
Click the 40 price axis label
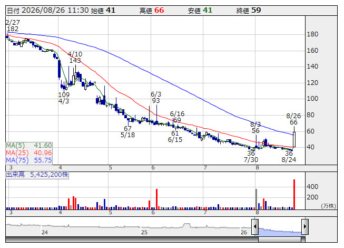[310, 147]
